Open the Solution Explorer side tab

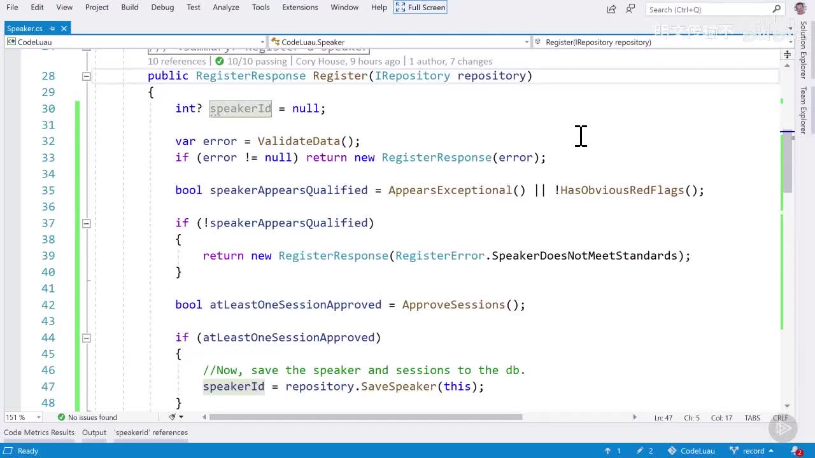pos(804,51)
